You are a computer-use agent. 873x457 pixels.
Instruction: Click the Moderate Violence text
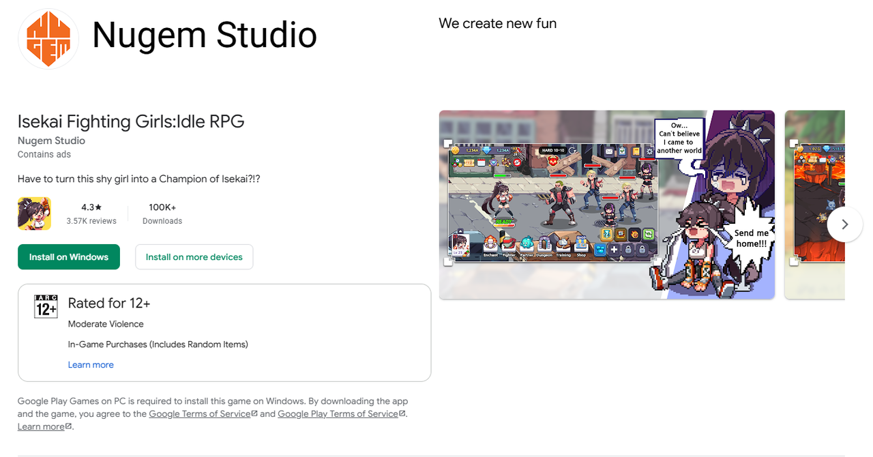[106, 324]
